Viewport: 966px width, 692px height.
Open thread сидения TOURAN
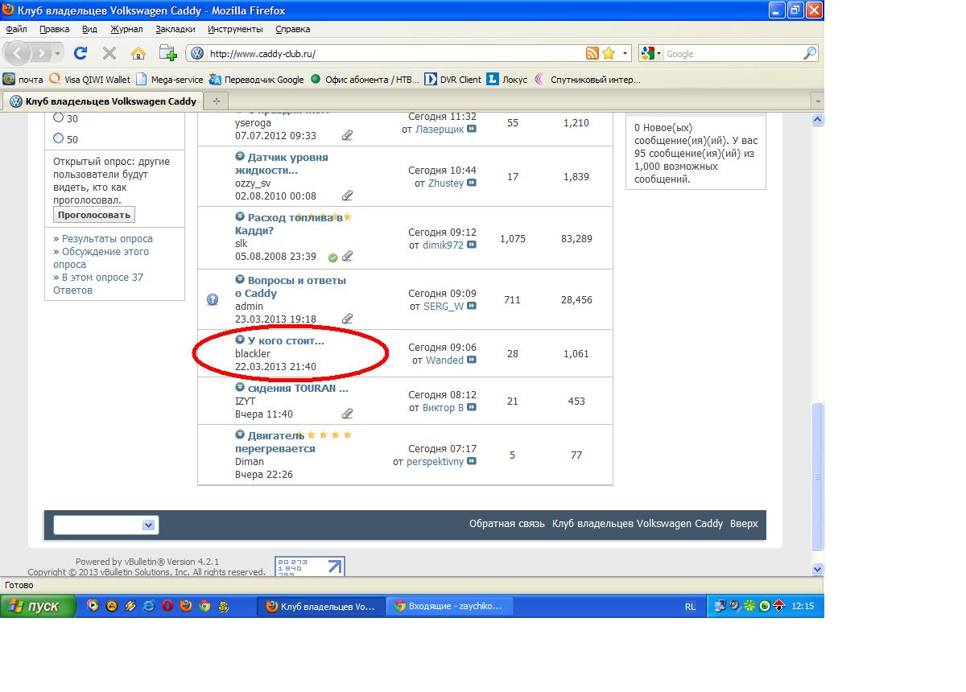298,388
